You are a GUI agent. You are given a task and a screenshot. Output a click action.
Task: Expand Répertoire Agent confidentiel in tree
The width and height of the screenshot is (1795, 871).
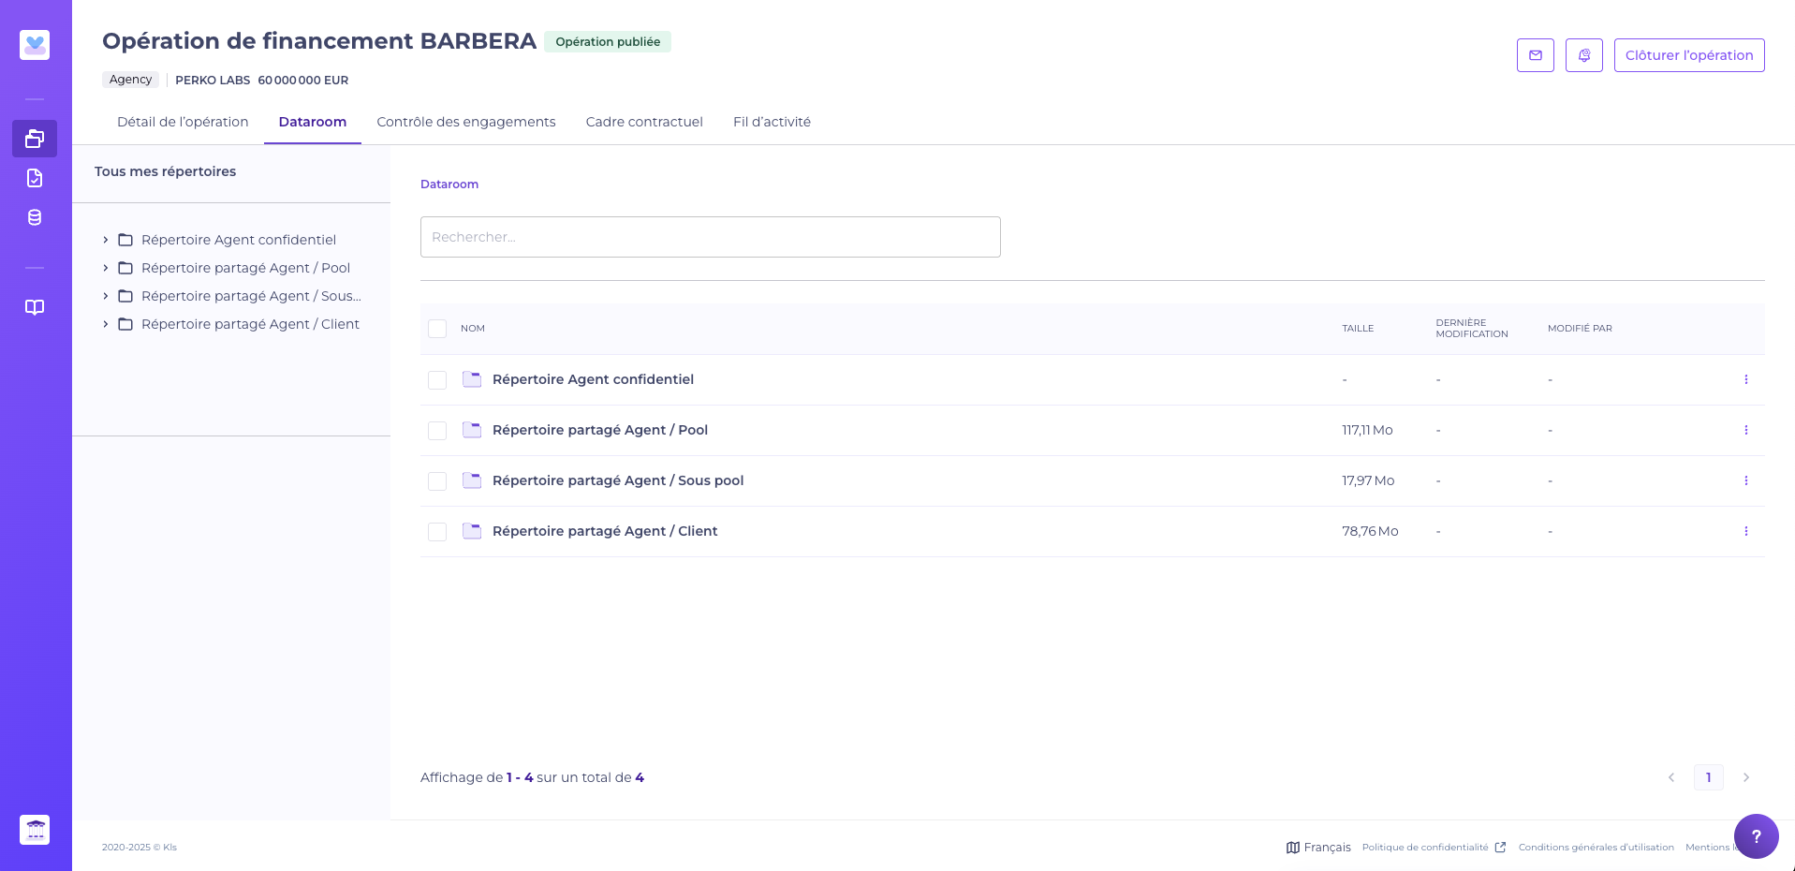pos(106,240)
